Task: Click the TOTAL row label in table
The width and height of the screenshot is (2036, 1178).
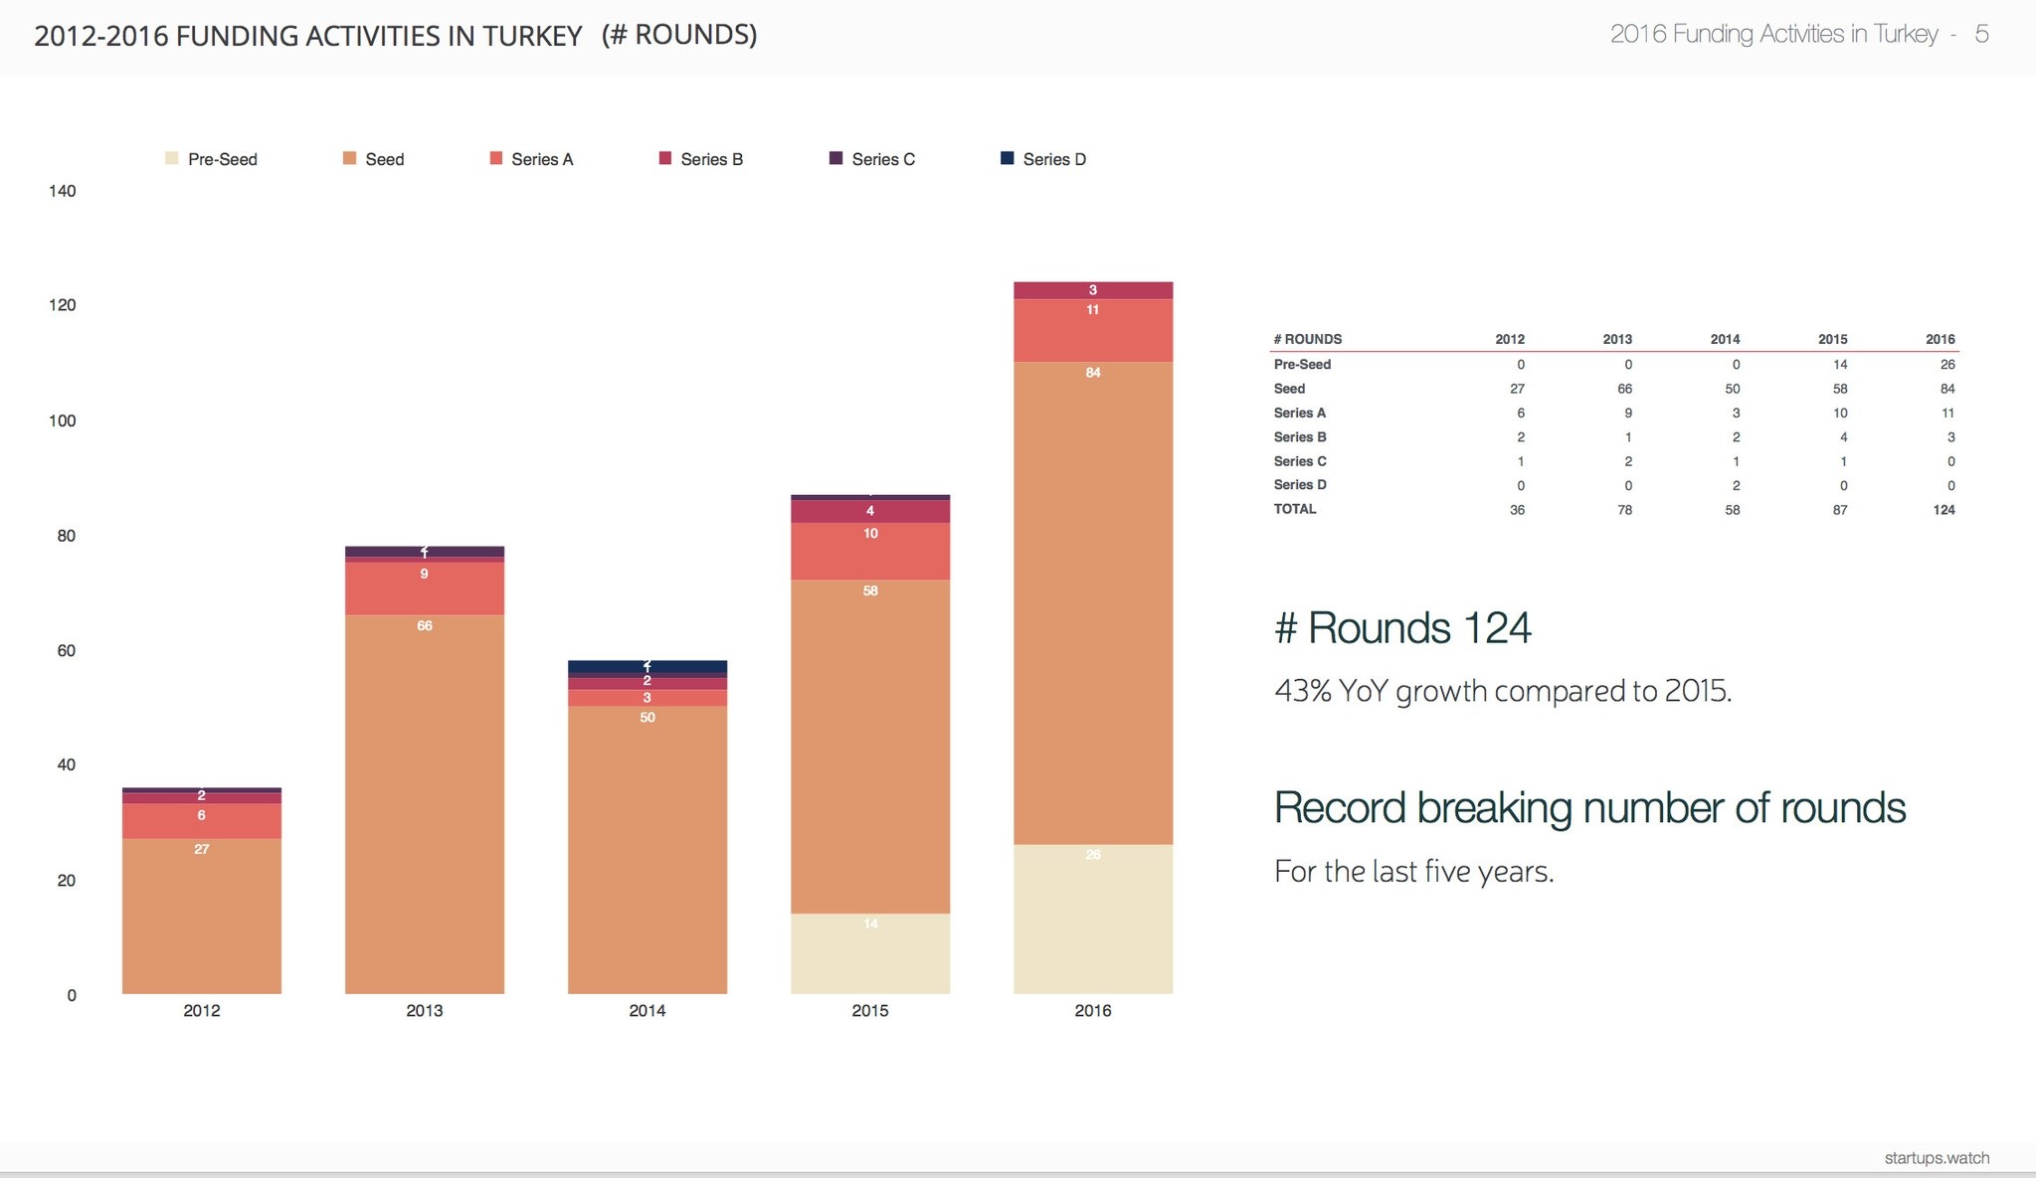Action: (x=1295, y=509)
